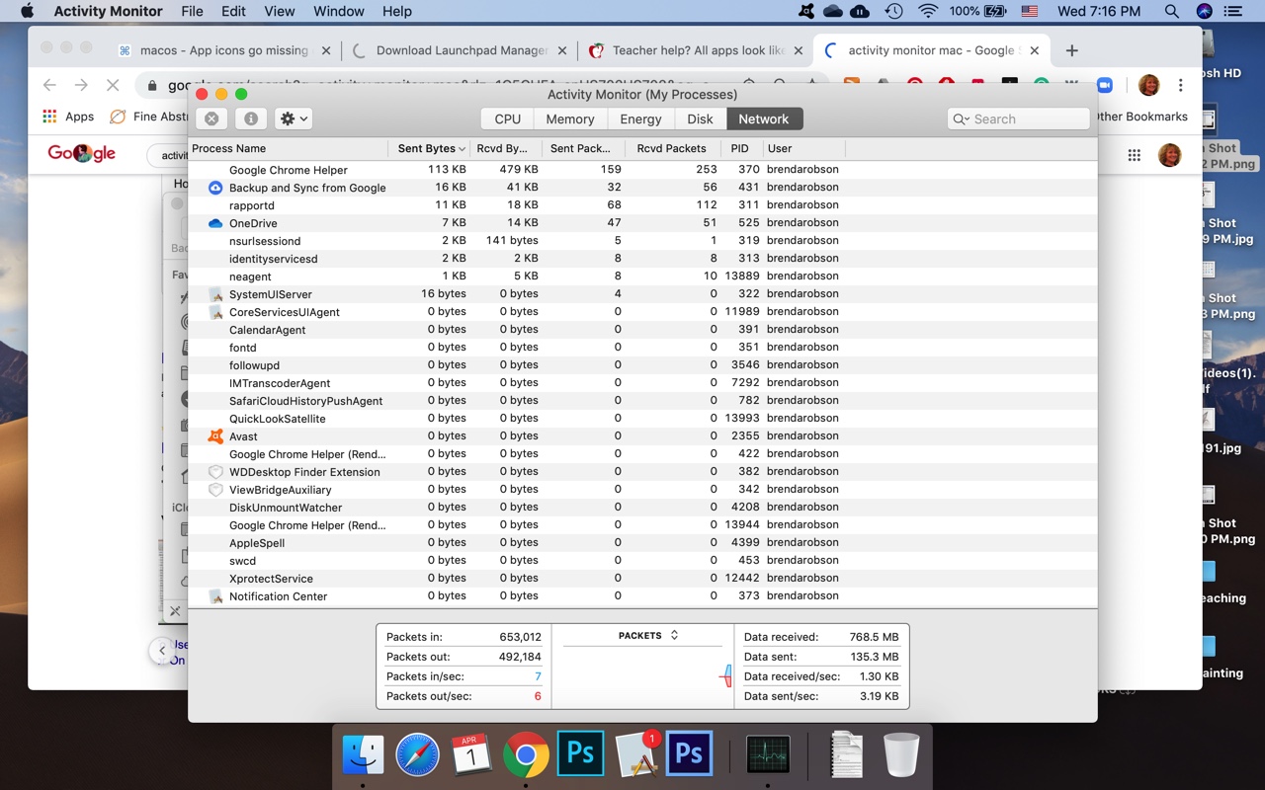Click the Avast process icon
This screenshot has height=790, width=1265.
coord(215,436)
